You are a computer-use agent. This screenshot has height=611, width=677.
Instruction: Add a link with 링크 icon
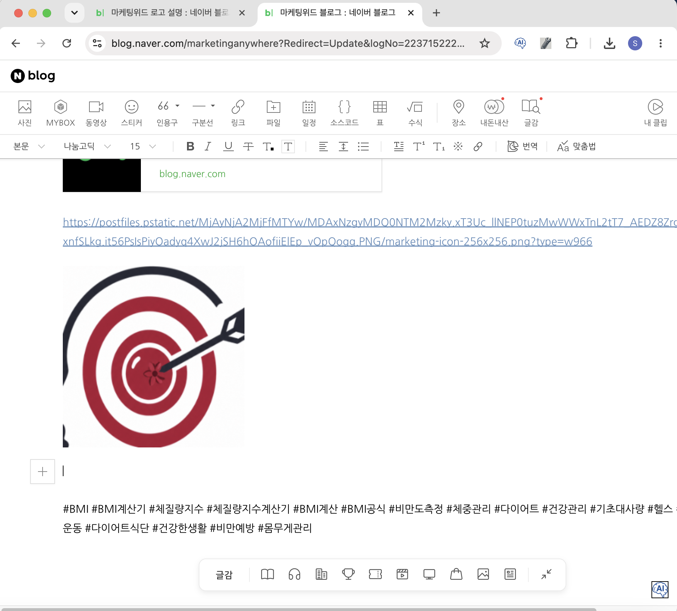[238, 113]
